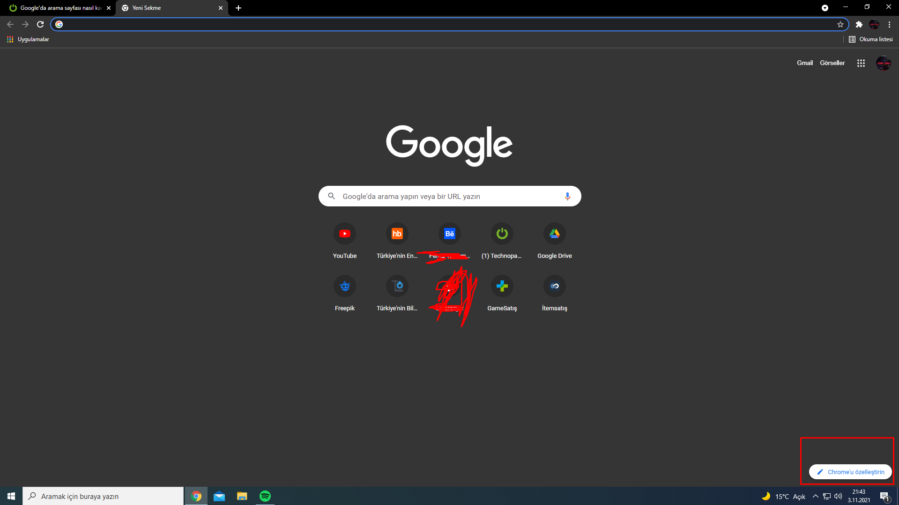Viewport: 899px width, 505px height.
Task: Open Spotify from the taskbar
Action: (265, 496)
